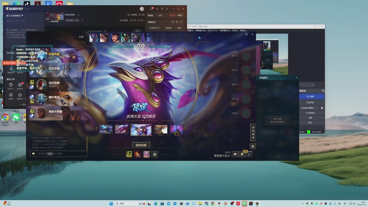Image resolution: width=368 pixels, height=207 pixels.
Task: Select teammate row 远古恐惧
Action: coord(56,85)
